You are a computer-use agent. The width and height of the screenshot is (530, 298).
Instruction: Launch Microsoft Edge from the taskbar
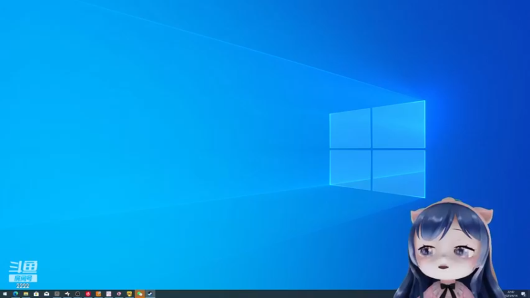point(15,294)
